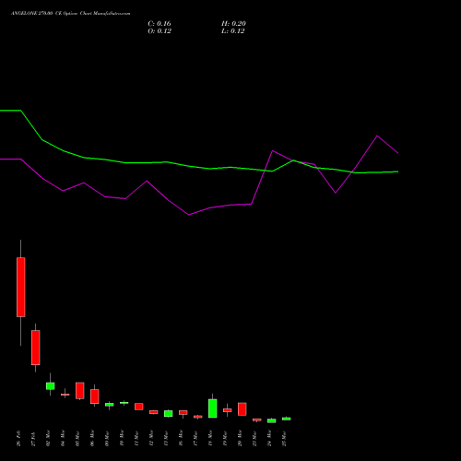The width and height of the screenshot is (461, 461).
Task: Select the green candle above 13 Mar
Action: pos(169,414)
